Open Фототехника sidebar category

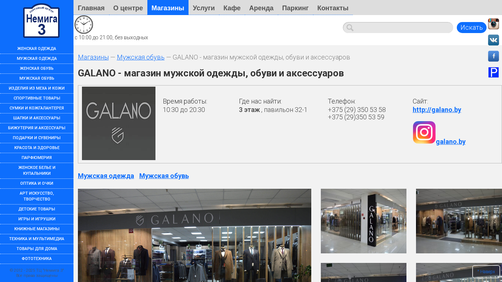pyautogui.click(x=37, y=259)
